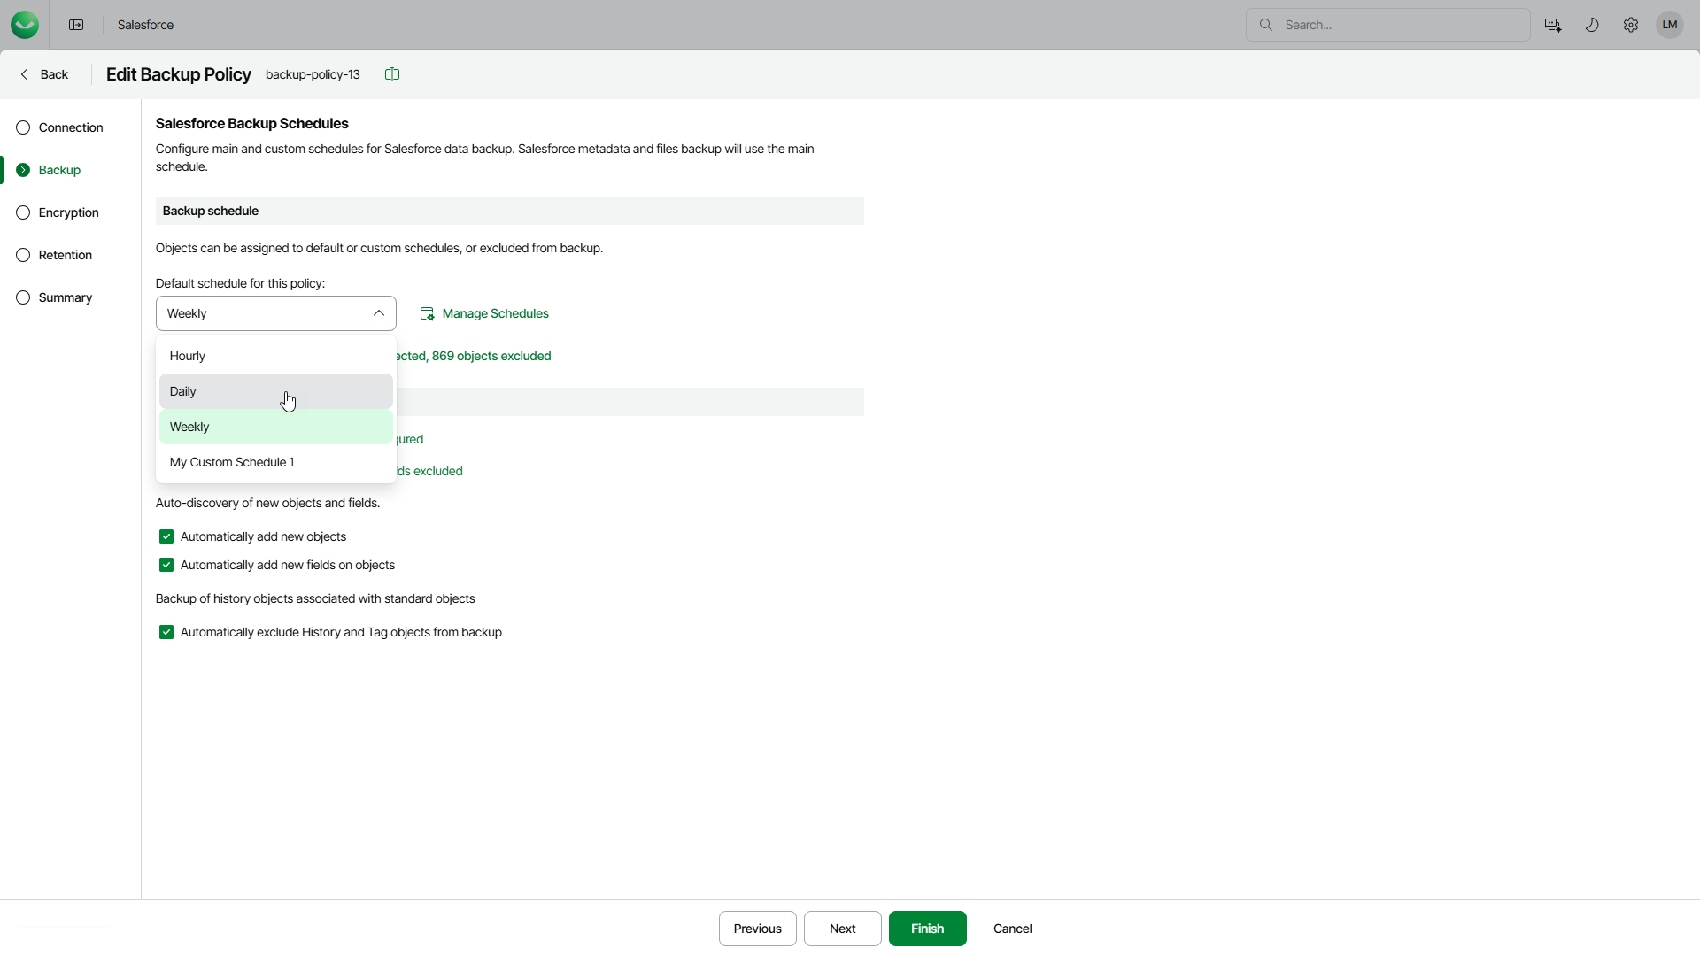Disable Automatically exclude History and Tag objects
The image size is (1700, 956).
click(166, 633)
